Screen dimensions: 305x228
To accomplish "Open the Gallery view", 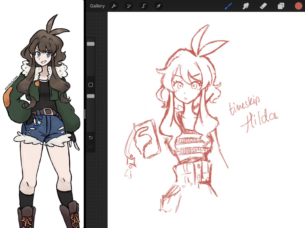I will pos(97,6).
